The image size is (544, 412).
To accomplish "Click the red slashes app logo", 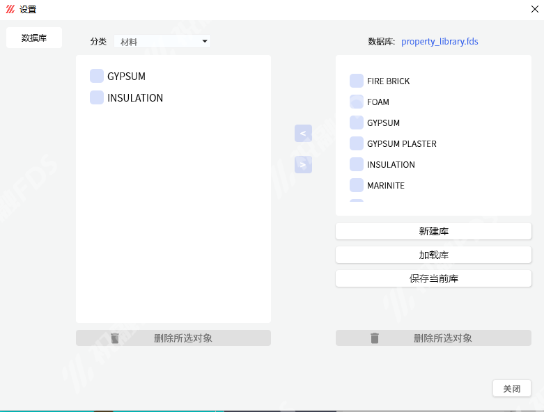I will pos(10,9).
